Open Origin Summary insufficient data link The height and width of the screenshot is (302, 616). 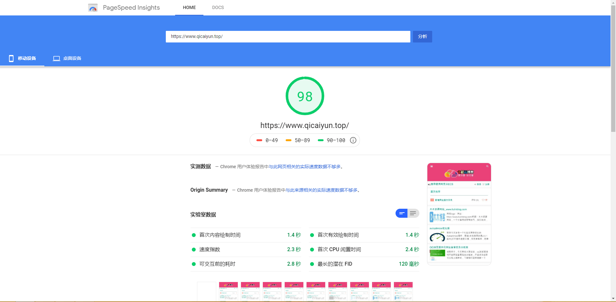pos(321,190)
